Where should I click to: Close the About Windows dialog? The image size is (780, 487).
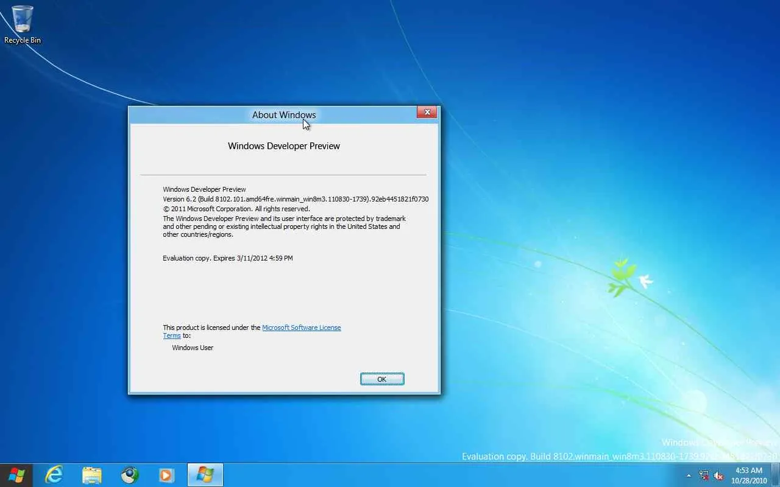pos(427,113)
